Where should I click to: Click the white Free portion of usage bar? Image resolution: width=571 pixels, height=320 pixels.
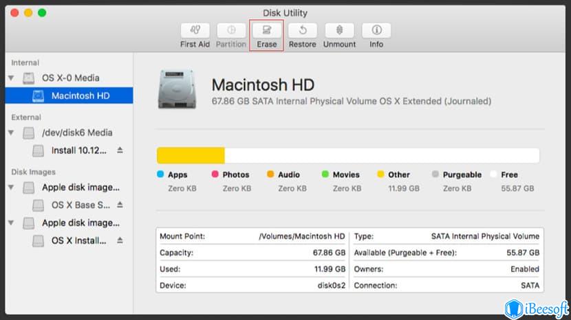(382, 156)
